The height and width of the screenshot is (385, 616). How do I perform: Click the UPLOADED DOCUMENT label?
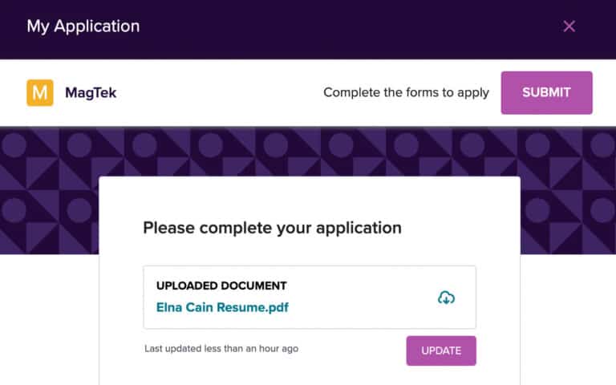coord(221,286)
